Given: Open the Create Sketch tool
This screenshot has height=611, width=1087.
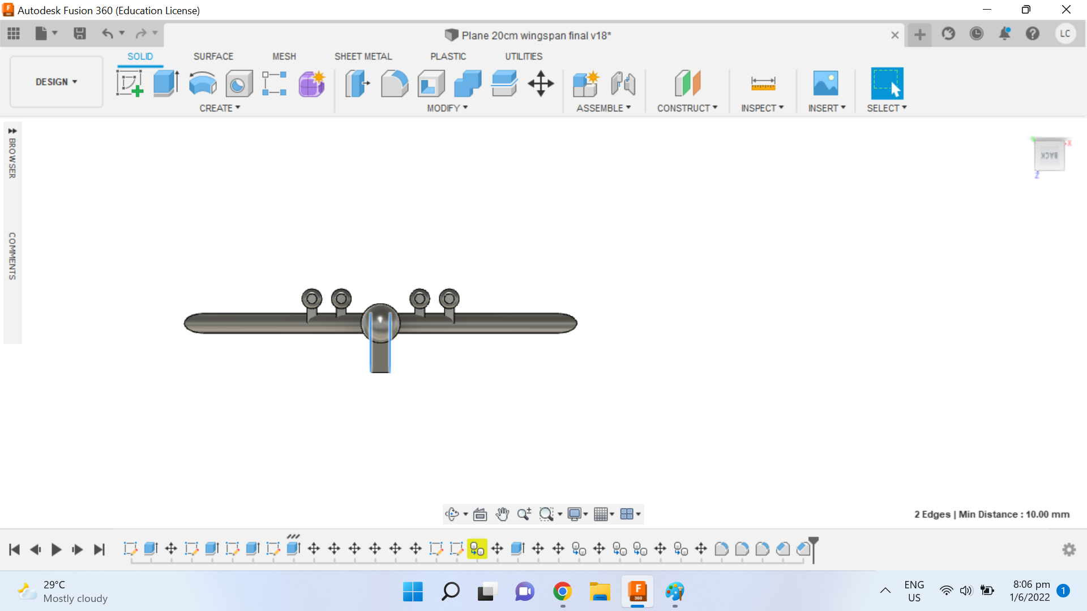Looking at the screenshot, I should [130, 83].
